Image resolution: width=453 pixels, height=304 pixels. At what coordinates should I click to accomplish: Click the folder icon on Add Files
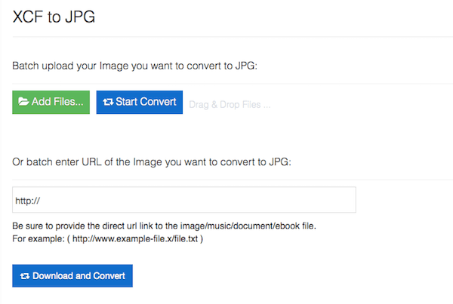pyautogui.click(x=23, y=102)
